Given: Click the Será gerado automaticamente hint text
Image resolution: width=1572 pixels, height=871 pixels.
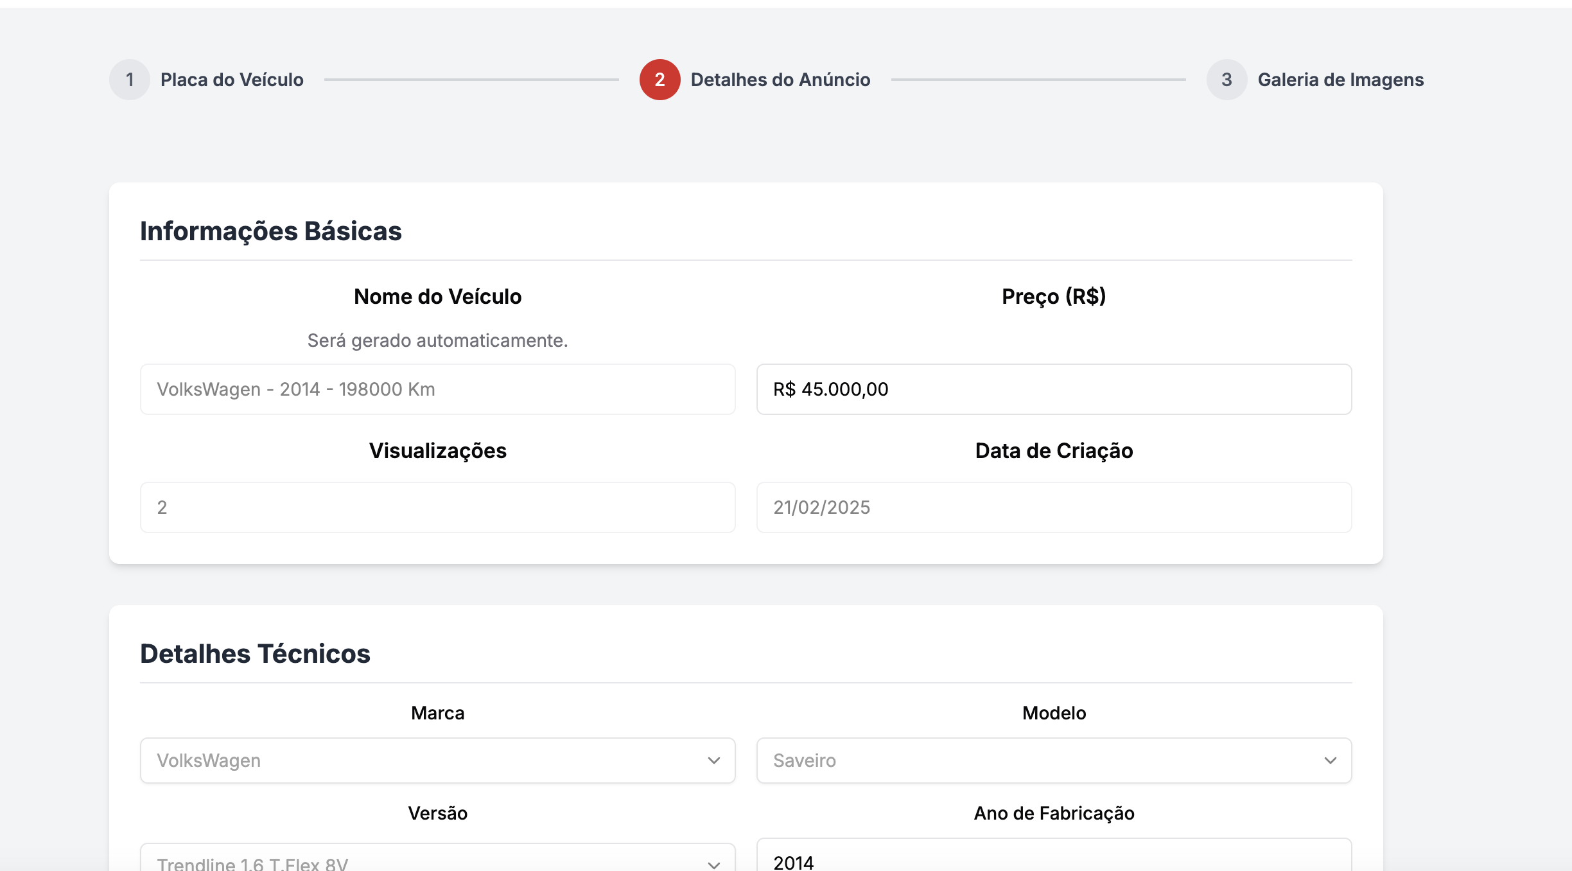Looking at the screenshot, I should tap(437, 340).
